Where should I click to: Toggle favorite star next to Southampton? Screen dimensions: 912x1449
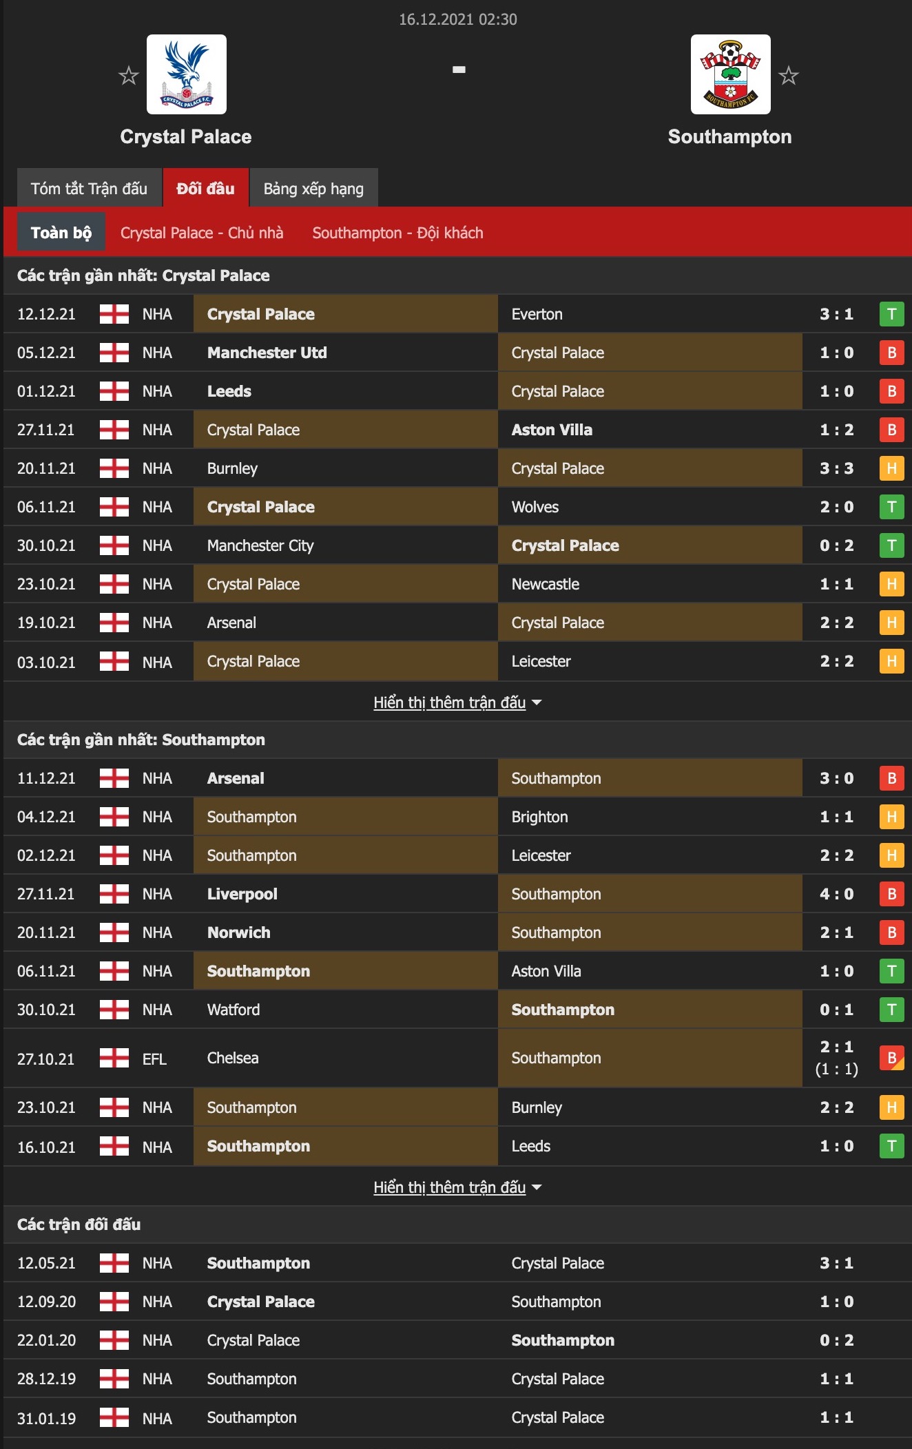[x=789, y=75]
